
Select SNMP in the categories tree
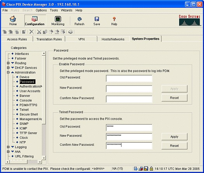click(24, 124)
